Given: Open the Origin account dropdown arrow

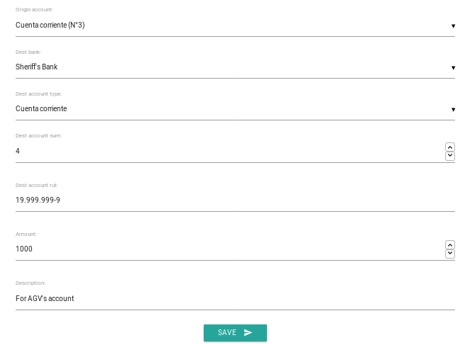Looking at the screenshot, I should (453, 26).
